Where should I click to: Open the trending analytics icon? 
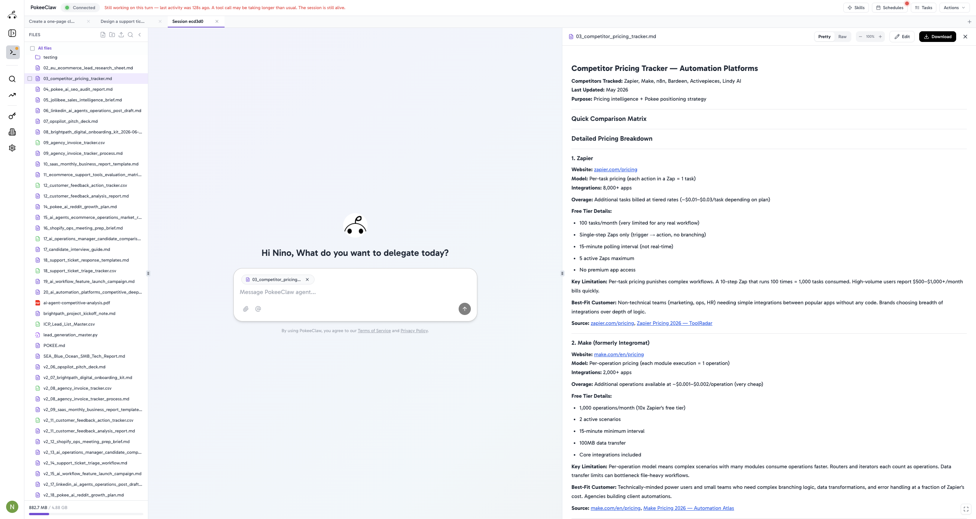pyautogui.click(x=12, y=95)
